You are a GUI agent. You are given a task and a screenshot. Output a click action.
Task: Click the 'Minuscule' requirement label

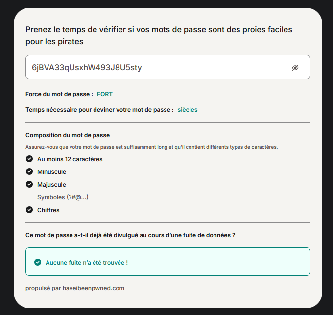[x=51, y=172]
